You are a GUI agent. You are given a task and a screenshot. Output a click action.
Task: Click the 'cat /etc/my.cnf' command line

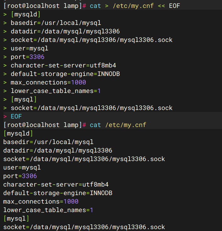pos(75,125)
